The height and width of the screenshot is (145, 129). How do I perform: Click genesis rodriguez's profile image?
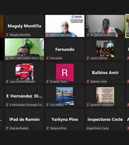pos(105,96)
